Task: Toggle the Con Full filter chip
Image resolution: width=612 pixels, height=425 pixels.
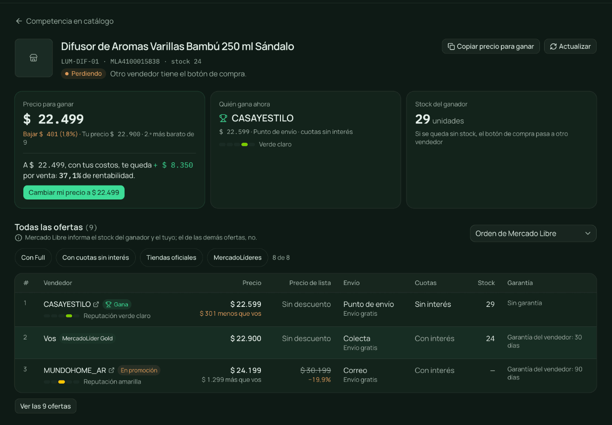Action: 33,258
